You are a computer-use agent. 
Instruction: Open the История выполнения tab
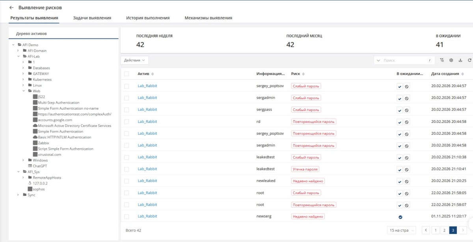(x=148, y=18)
